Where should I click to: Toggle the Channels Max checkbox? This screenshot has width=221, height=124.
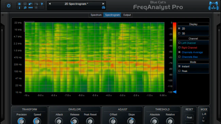click(x=179, y=57)
